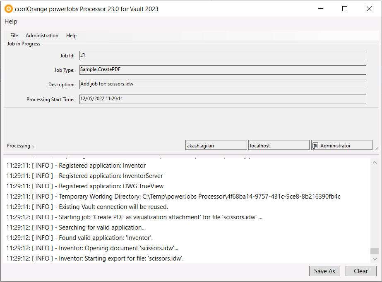Click the Job Id field showing 21

223,55
